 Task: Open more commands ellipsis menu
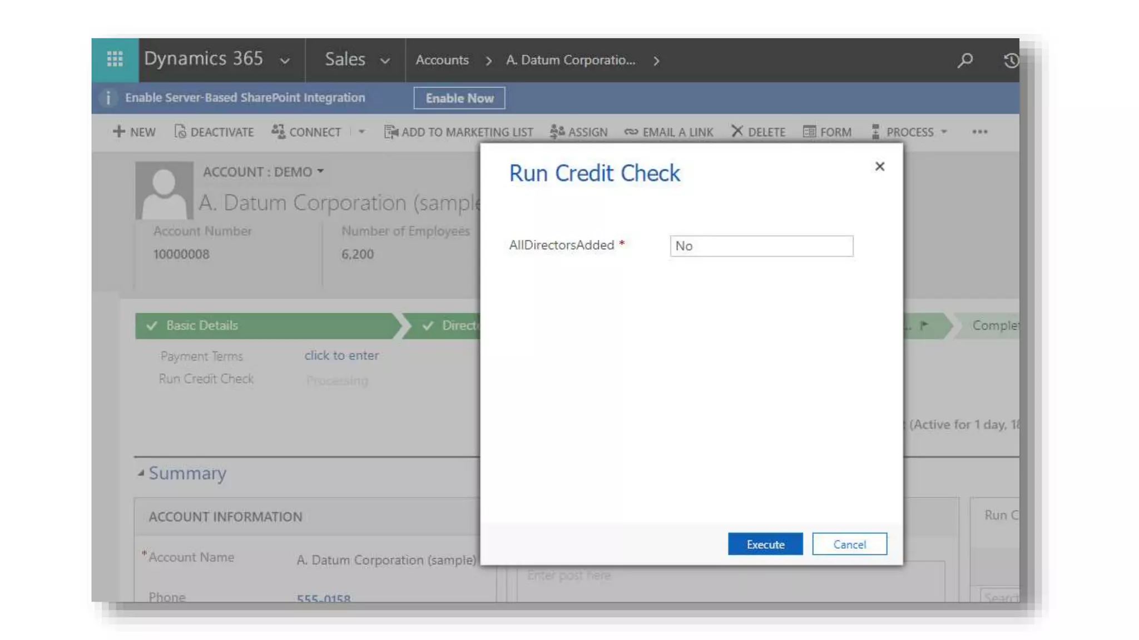tap(979, 132)
